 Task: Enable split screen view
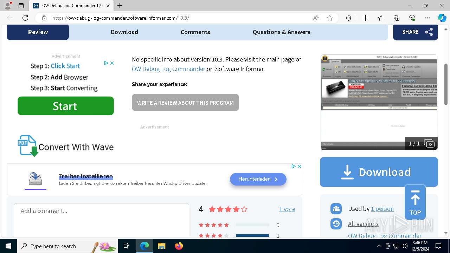click(x=365, y=18)
